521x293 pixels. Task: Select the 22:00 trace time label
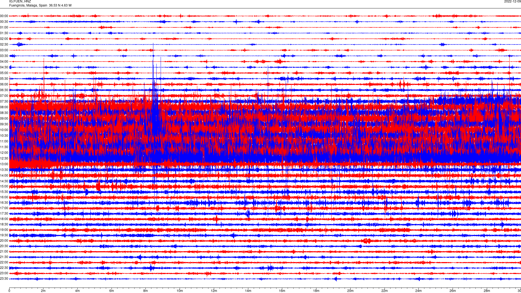(4, 262)
